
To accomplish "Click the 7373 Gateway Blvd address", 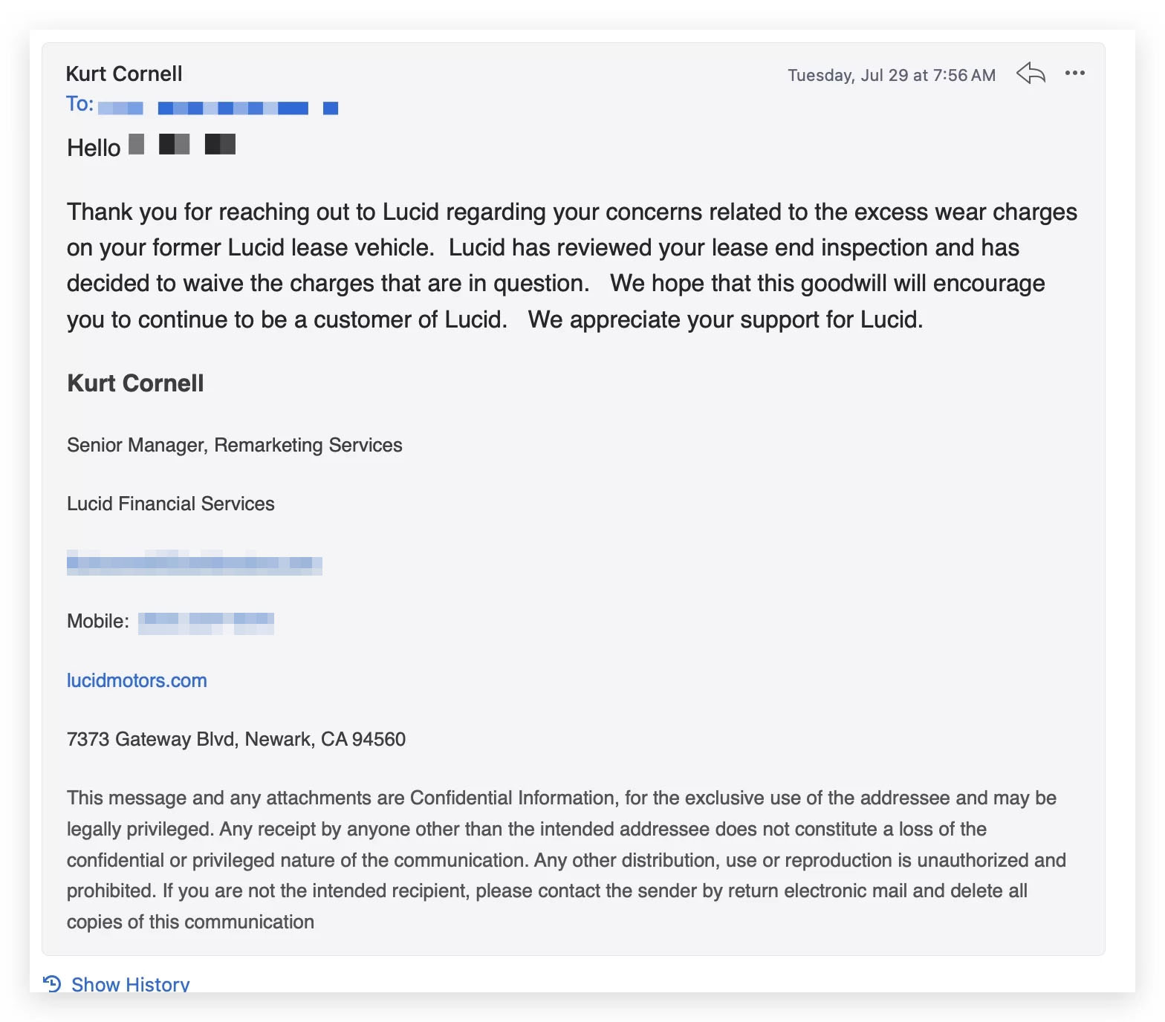I will tap(236, 739).
